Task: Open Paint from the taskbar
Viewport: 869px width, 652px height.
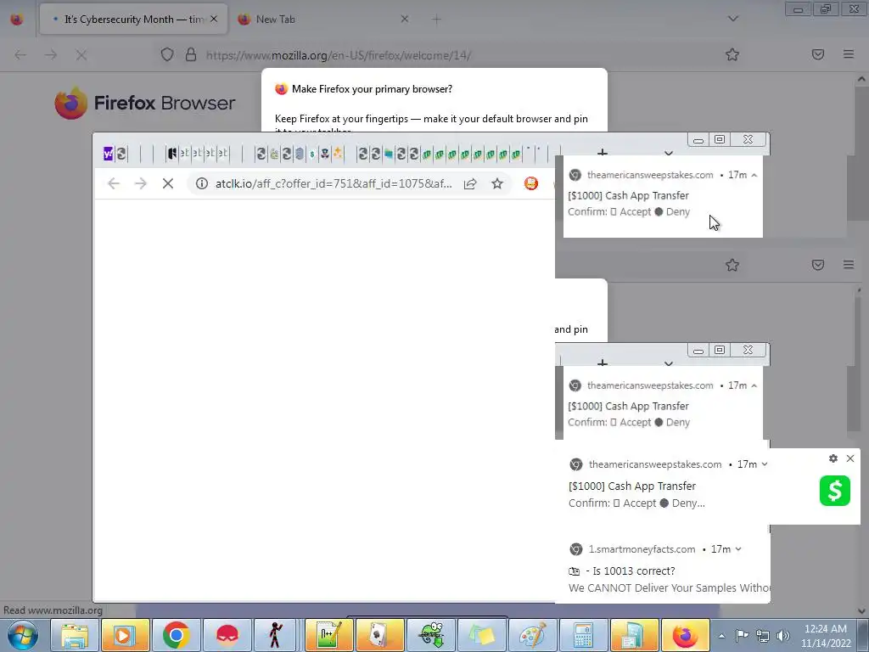Action: coord(532,635)
